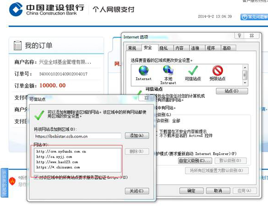The image size is (268, 212).
Task: Select the Internet zone globe icon
Action: pos(143,71)
